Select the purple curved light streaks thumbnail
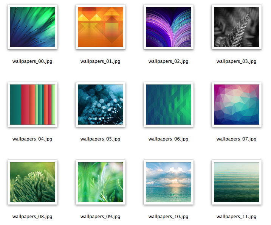This screenshot has height=225, width=271. point(169,27)
